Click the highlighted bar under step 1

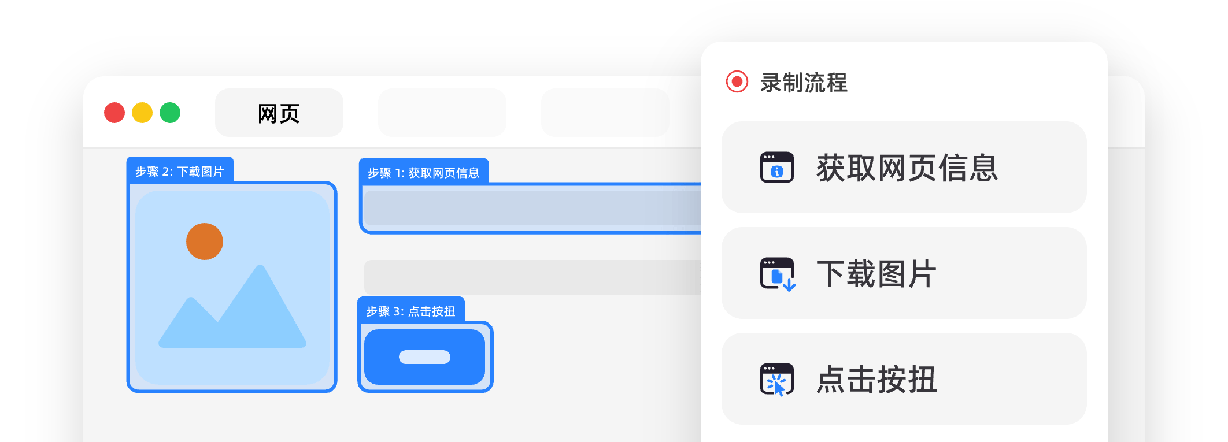pos(532,208)
